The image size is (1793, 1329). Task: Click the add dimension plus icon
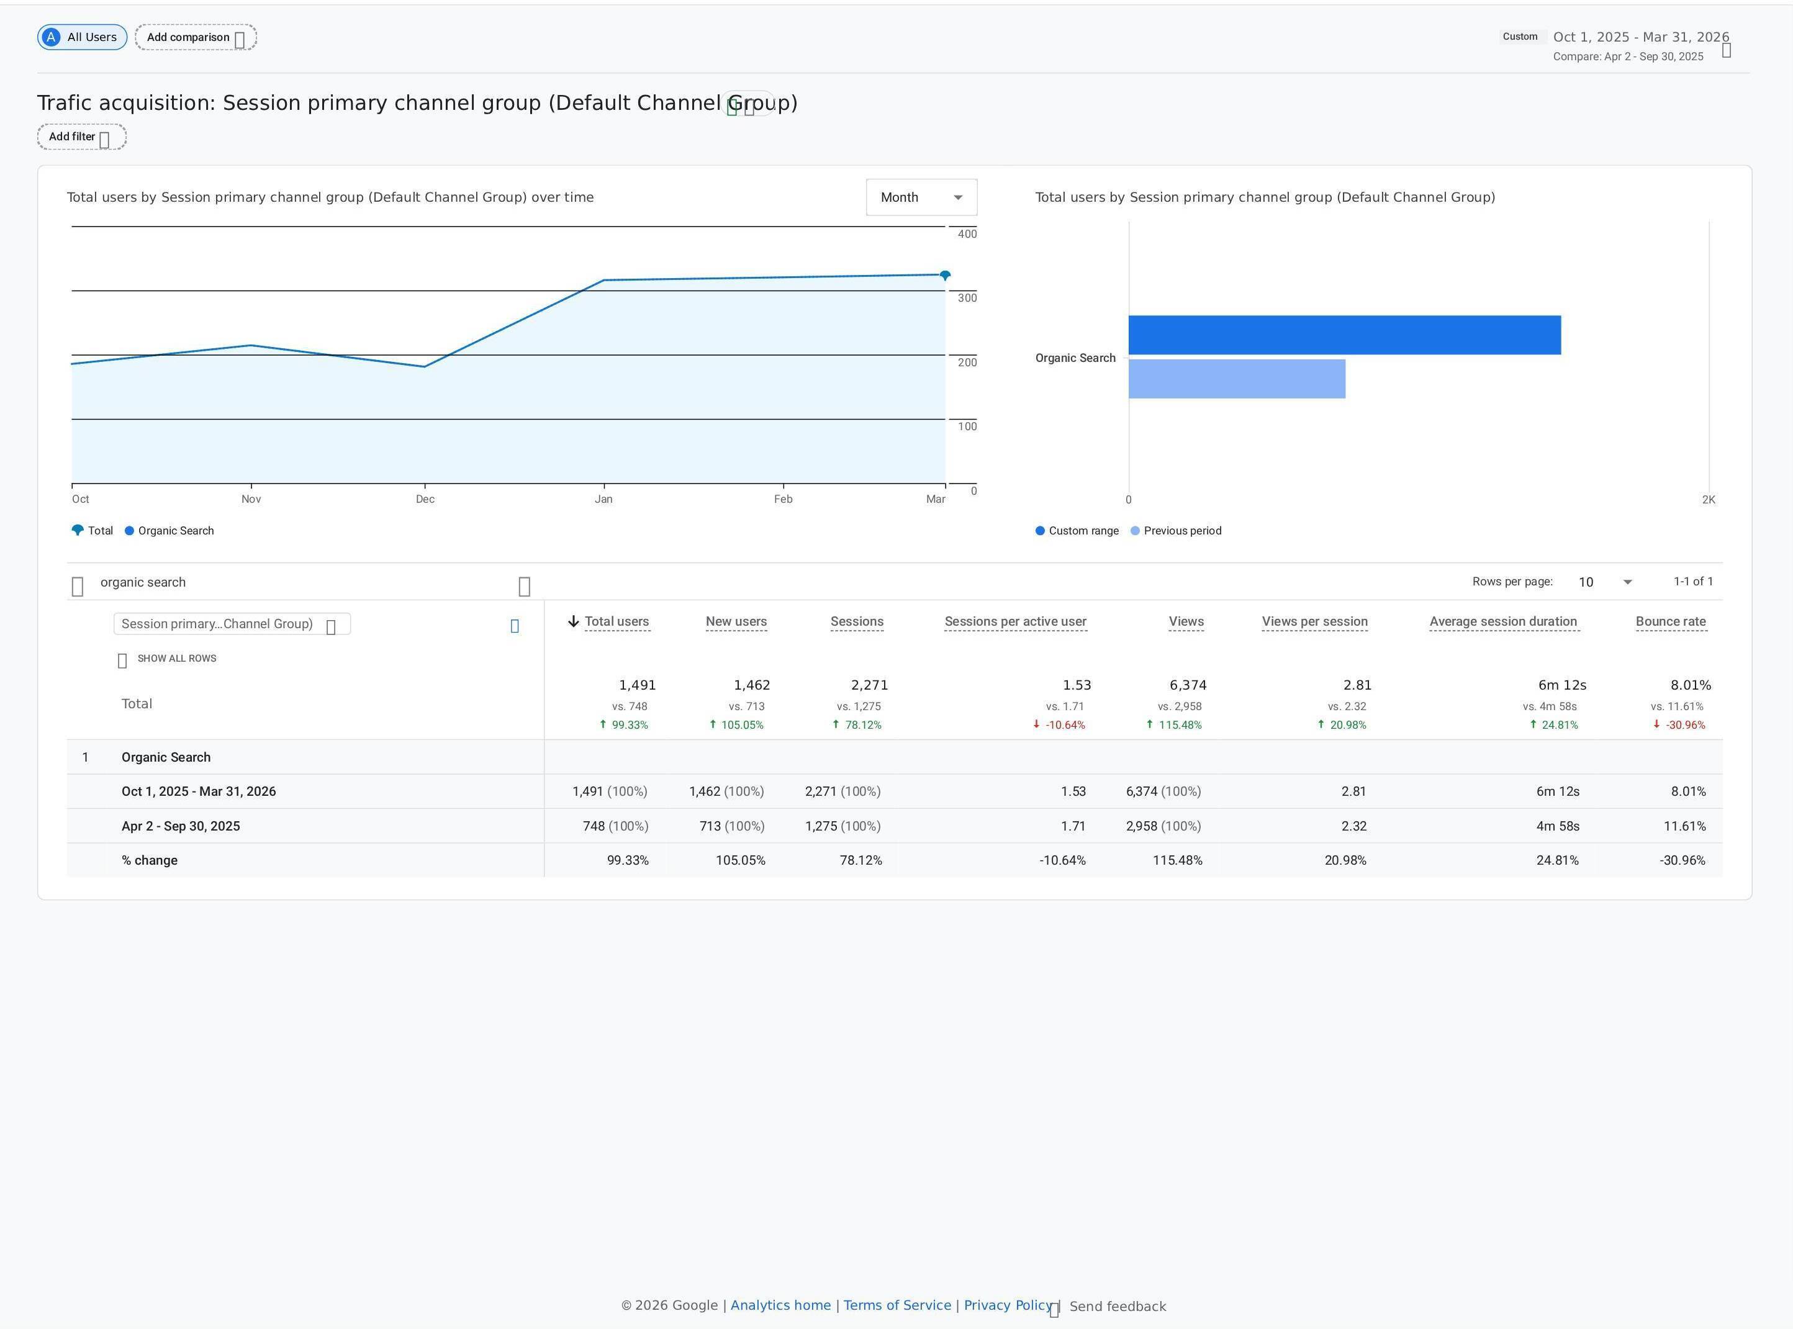coord(515,625)
